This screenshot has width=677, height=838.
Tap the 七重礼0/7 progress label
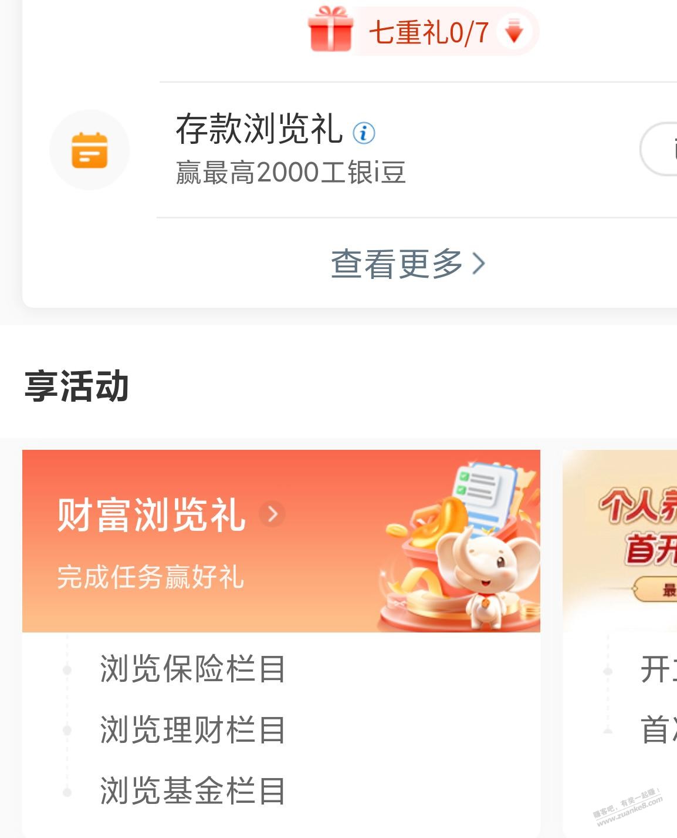point(428,32)
